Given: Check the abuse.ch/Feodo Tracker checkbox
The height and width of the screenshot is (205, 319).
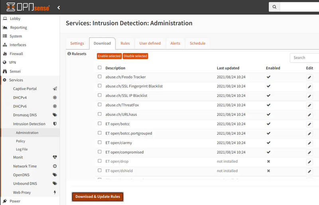Looking at the screenshot, I should click(x=99, y=77).
